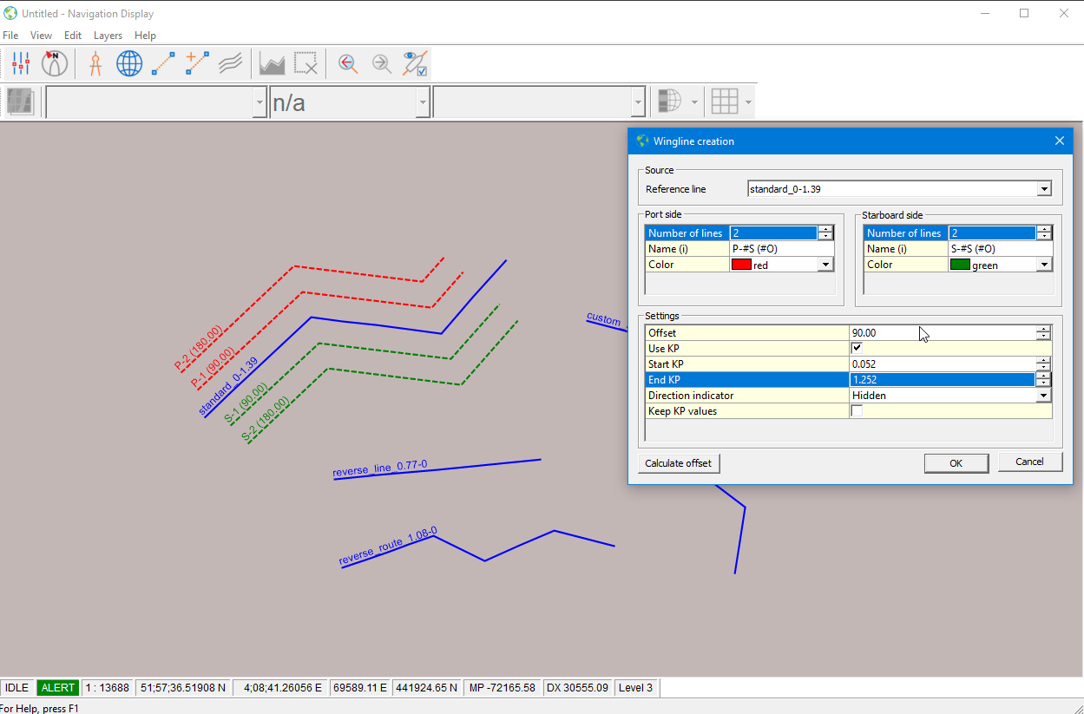
Task: Click the blue globe icon
Action: [129, 63]
